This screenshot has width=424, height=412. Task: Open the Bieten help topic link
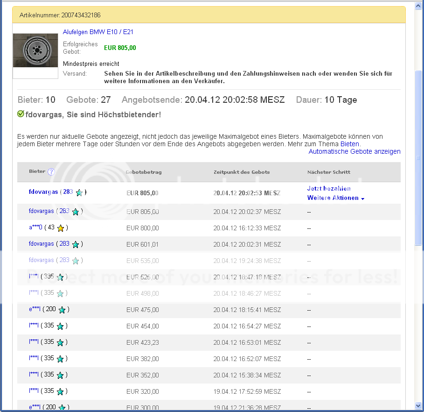(349, 144)
